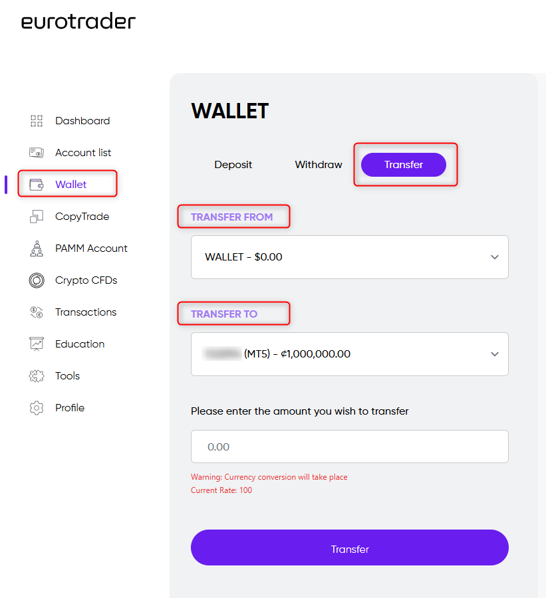This screenshot has height=598, width=546.
Task: Click the Tools gear icon
Action: point(37,376)
